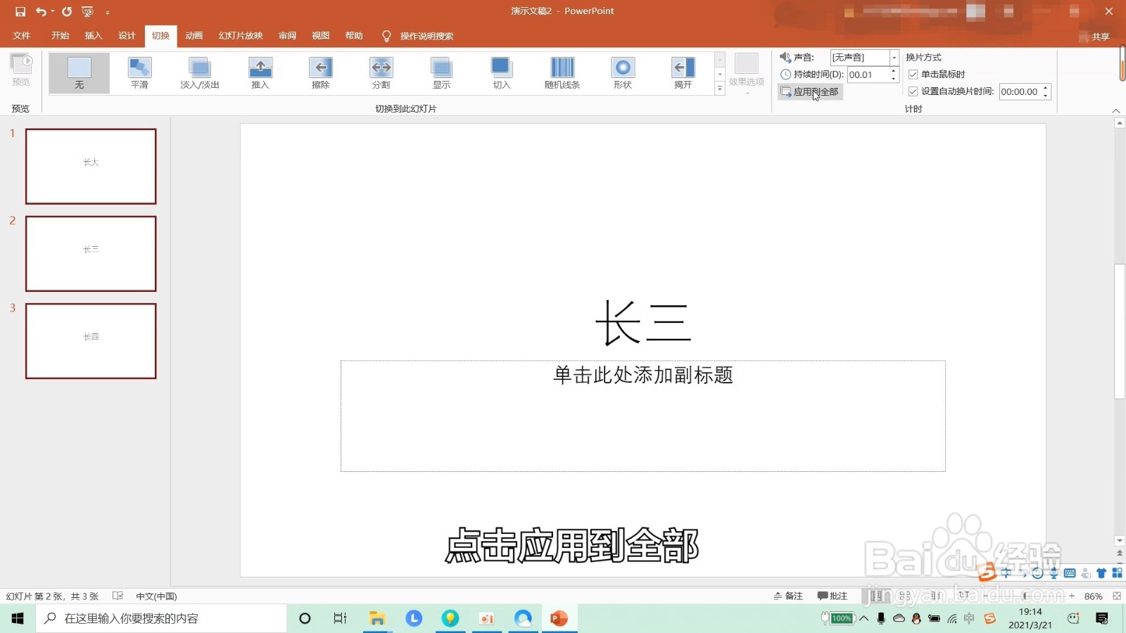
Task: Select the 分割 transition
Action: [381, 73]
